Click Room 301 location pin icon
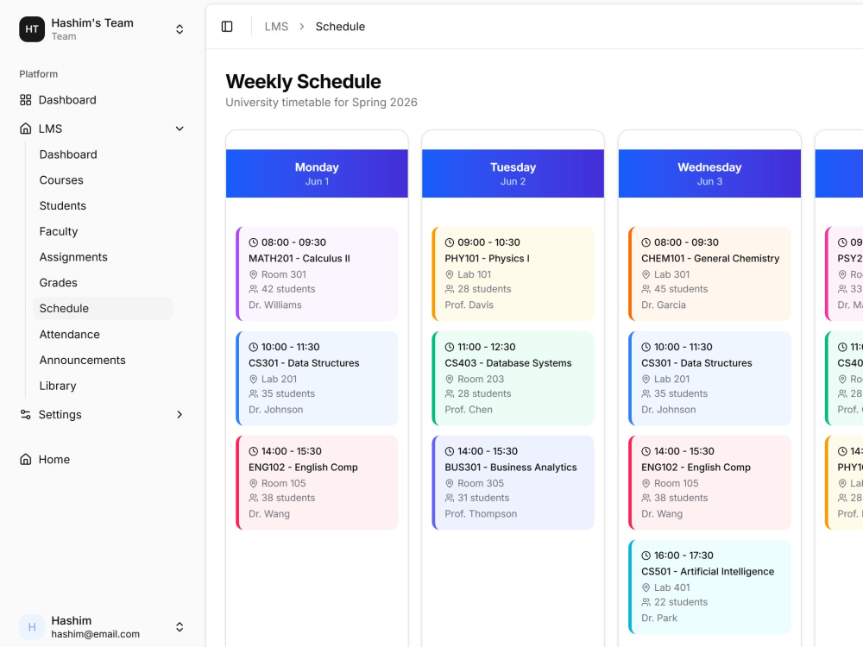The height and width of the screenshot is (647, 863). coord(253,274)
